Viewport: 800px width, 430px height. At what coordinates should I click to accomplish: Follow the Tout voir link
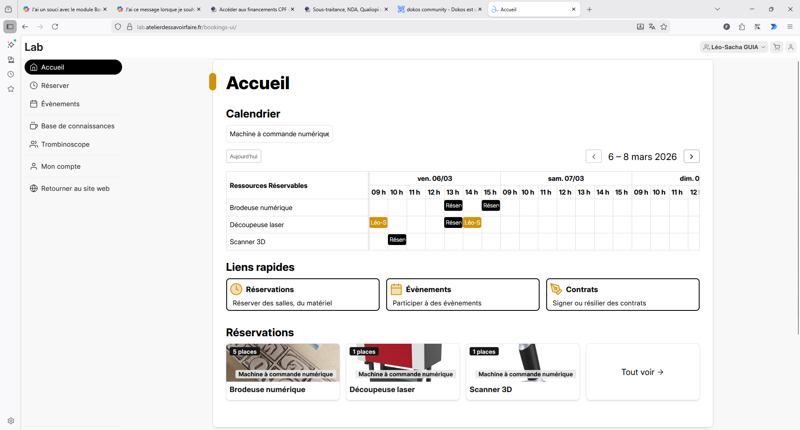(642, 372)
